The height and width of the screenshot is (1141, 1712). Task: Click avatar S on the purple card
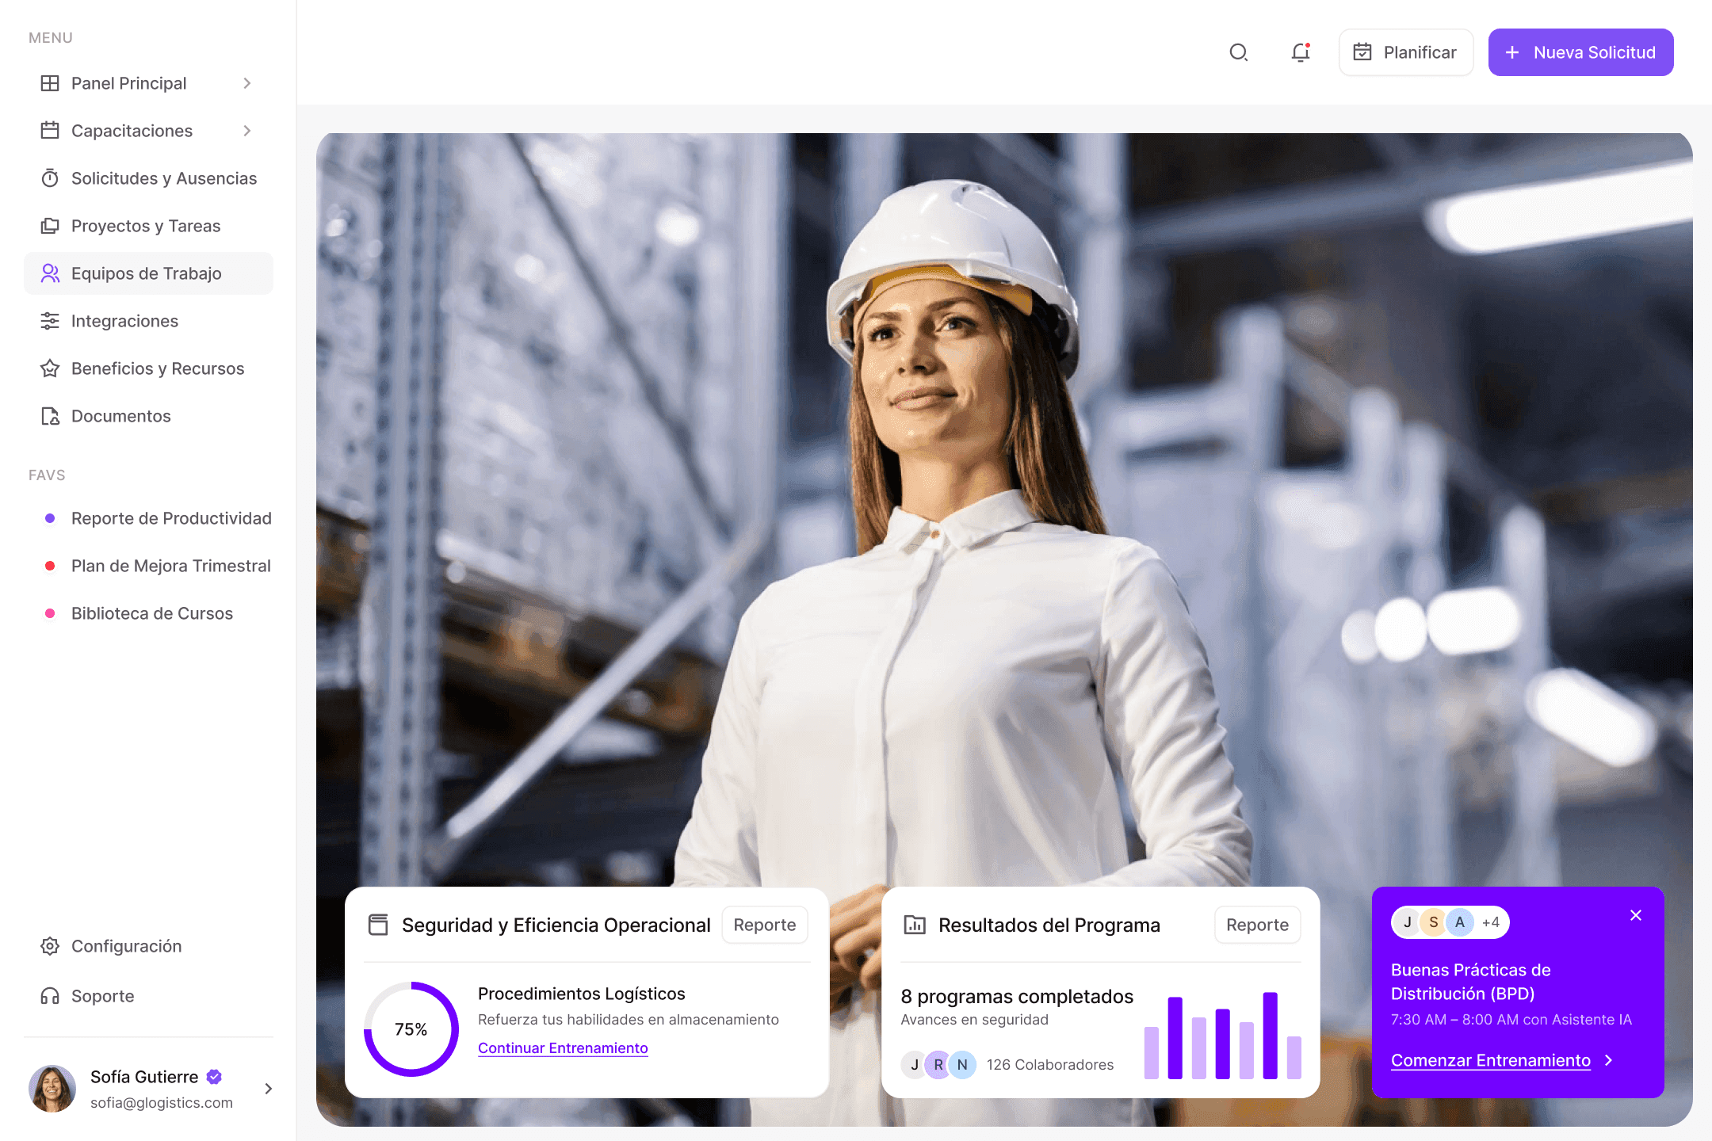pyautogui.click(x=1434, y=922)
